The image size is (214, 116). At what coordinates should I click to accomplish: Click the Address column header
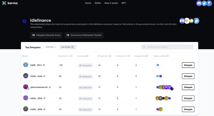[x=25, y=56]
